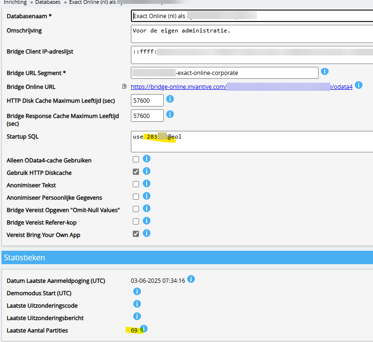The width and height of the screenshot is (373, 342).
Task: Go to Inrichting in breadcrumb
Action: pyautogui.click(x=15, y=2)
